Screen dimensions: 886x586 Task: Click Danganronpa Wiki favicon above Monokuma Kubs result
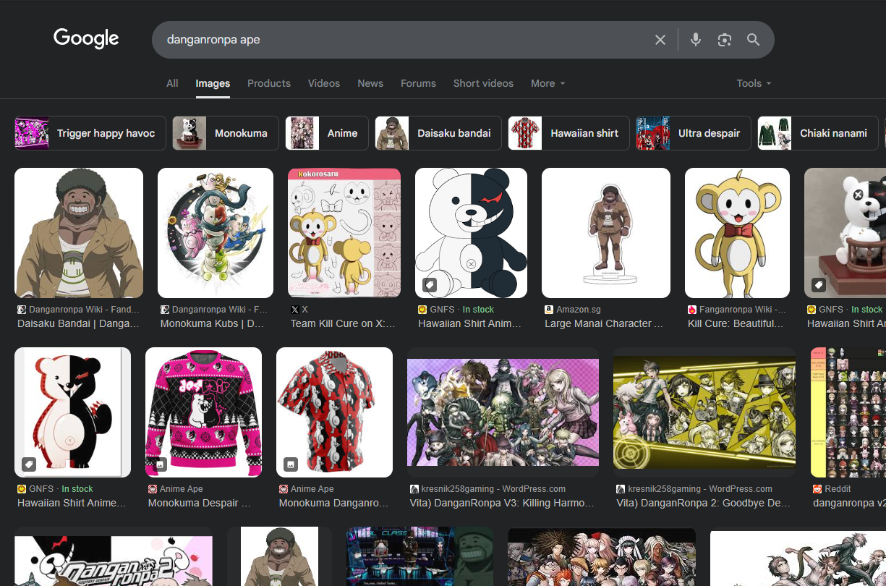[165, 309]
